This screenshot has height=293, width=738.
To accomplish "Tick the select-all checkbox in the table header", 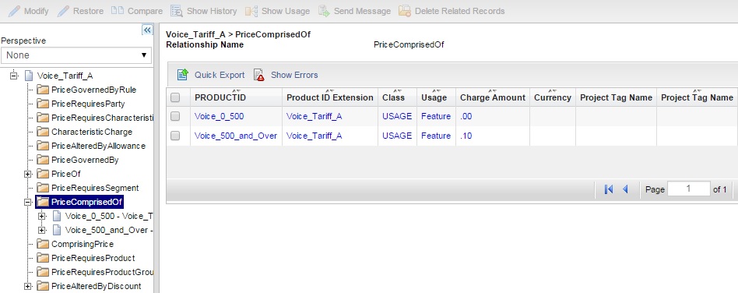I will click(175, 97).
